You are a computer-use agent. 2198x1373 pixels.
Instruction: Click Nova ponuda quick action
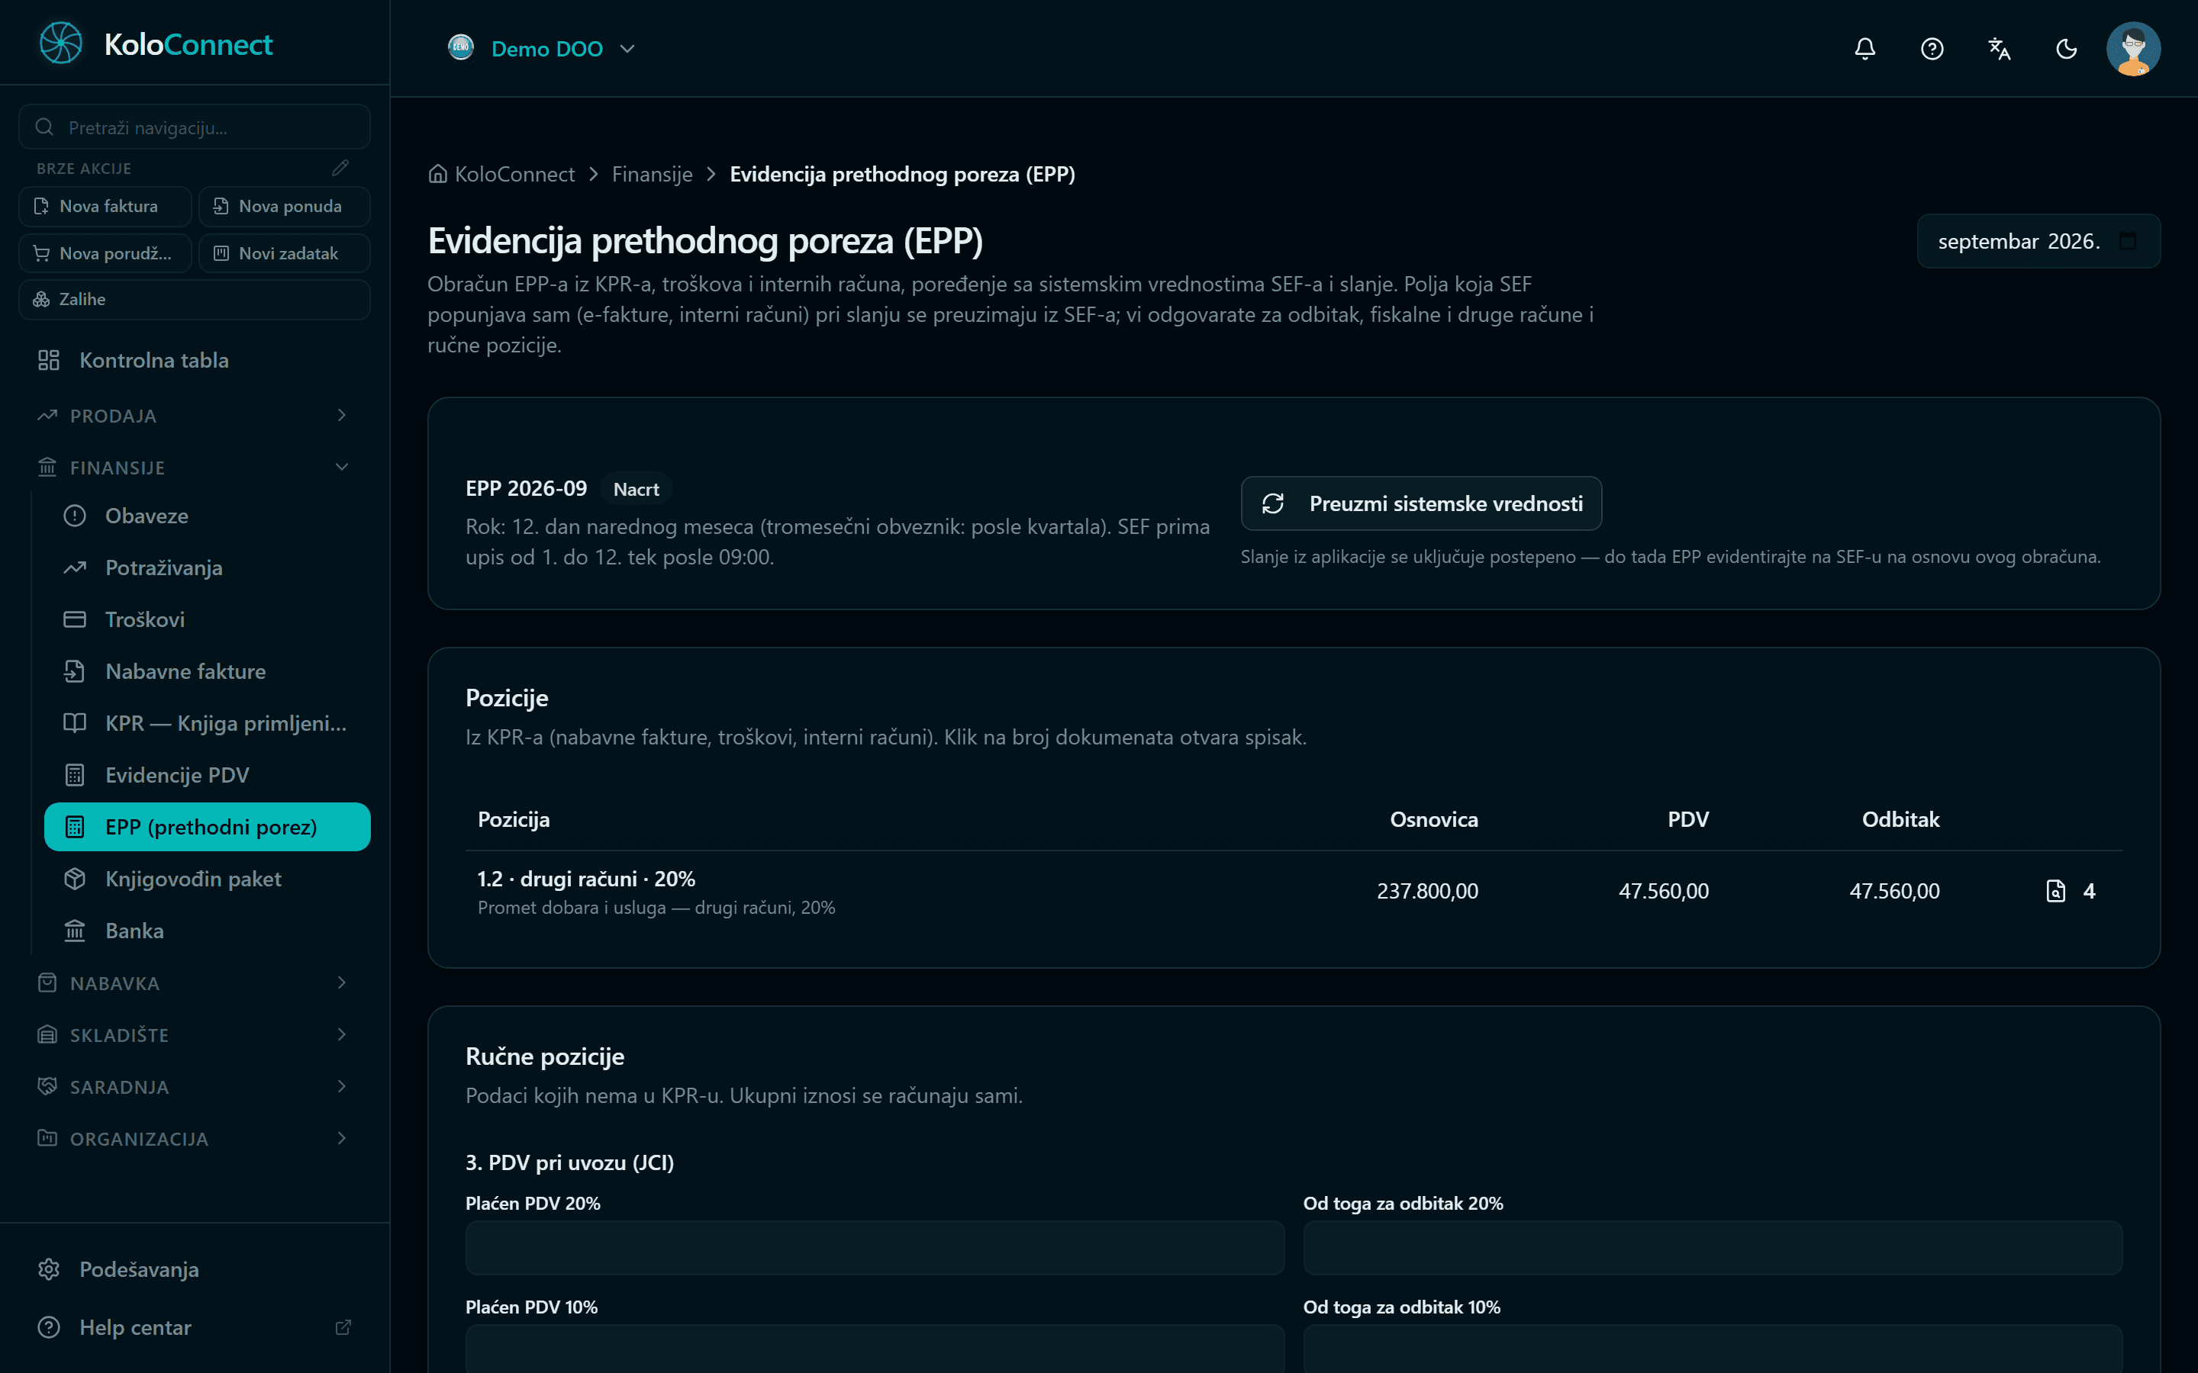click(x=284, y=206)
